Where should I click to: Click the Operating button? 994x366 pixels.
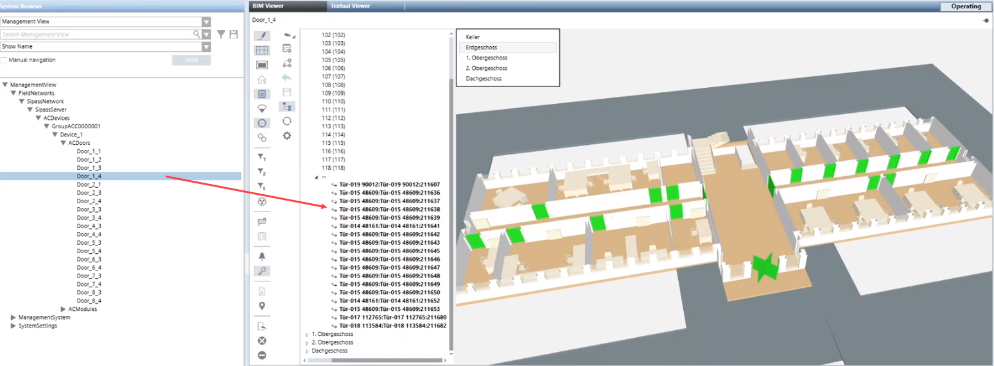(966, 6)
